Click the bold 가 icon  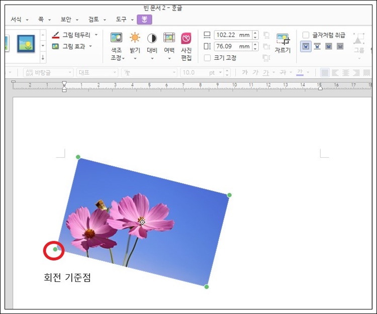tap(245, 72)
